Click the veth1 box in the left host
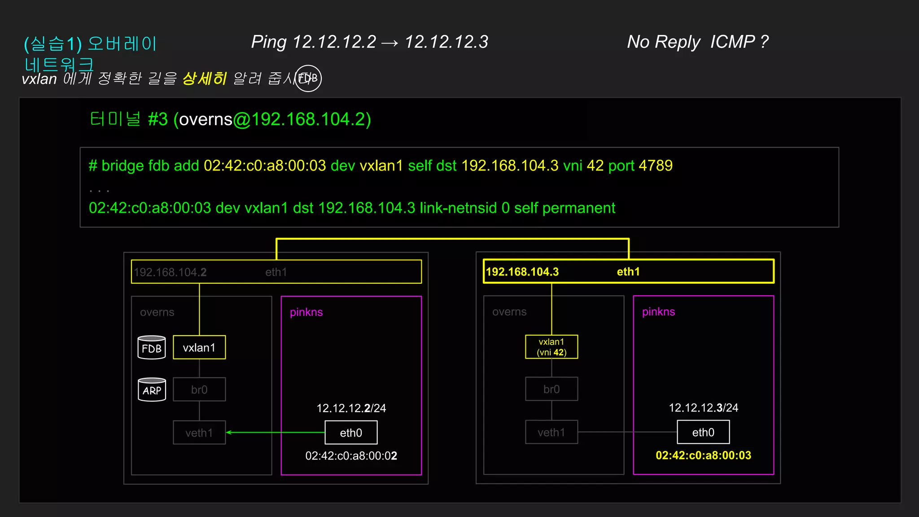 pos(199,433)
